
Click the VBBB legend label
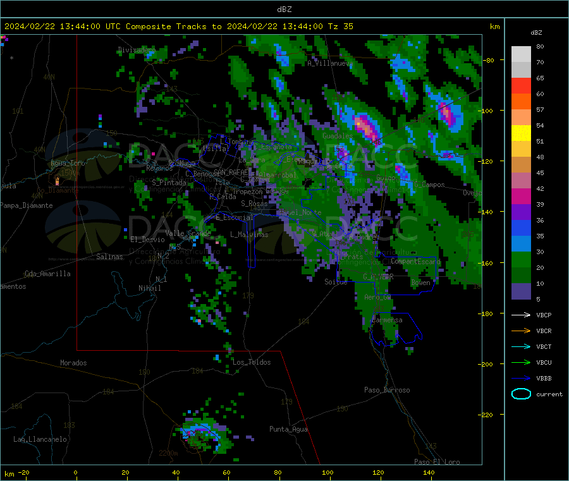(544, 379)
